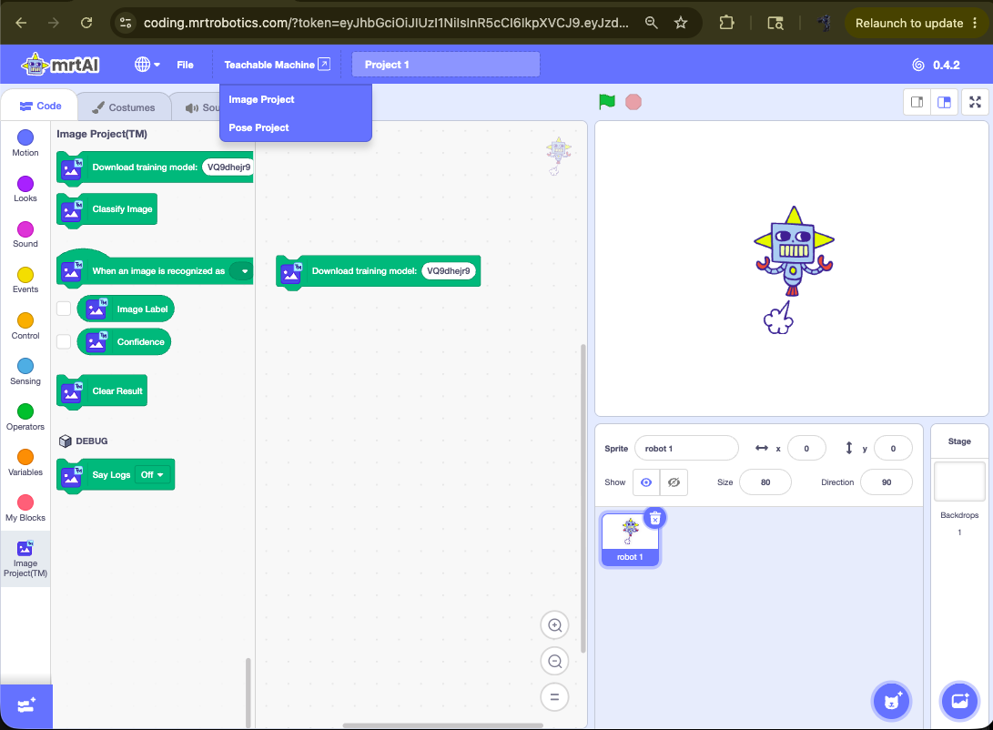Select the Looks block category
This screenshot has height=730, width=993.
25,188
